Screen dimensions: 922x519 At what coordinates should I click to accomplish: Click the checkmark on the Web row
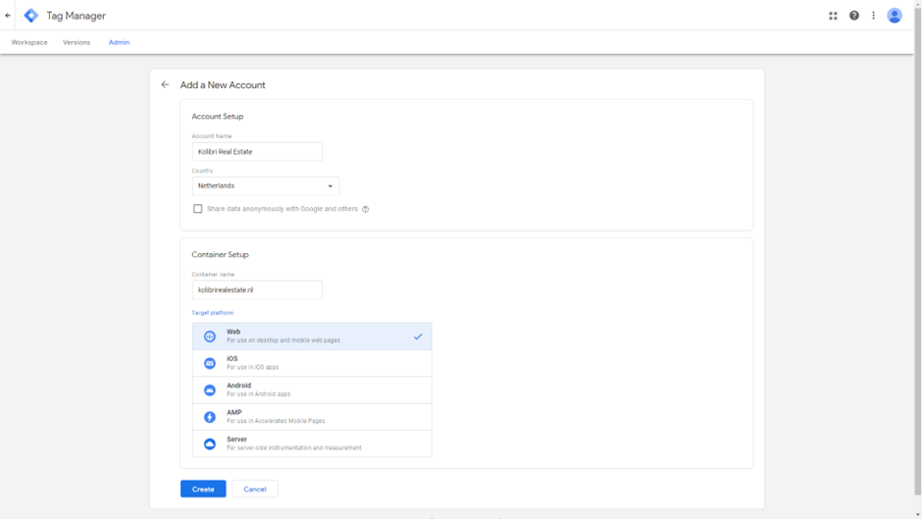click(x=418, y=337)
